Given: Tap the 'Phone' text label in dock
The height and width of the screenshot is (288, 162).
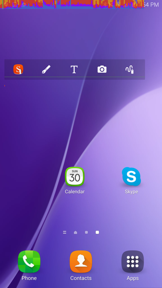Looking at the screenshot, I should (x=29, y=278).
